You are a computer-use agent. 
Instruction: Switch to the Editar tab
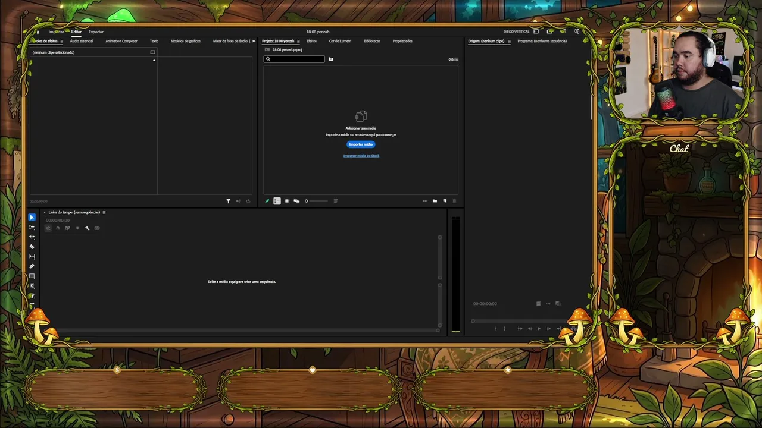(76, 32)
